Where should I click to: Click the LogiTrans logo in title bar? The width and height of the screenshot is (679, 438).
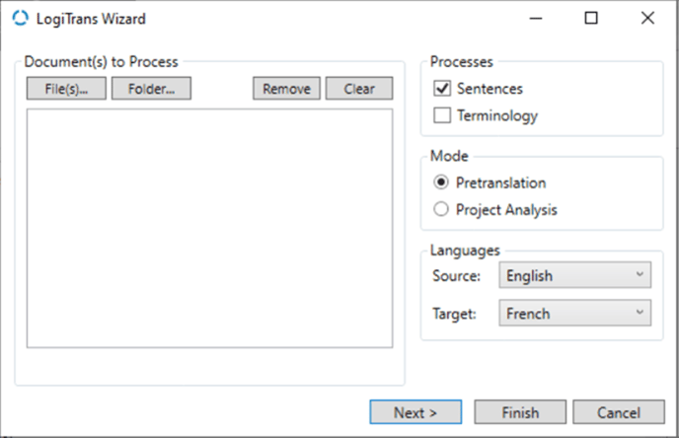(20, 18)
